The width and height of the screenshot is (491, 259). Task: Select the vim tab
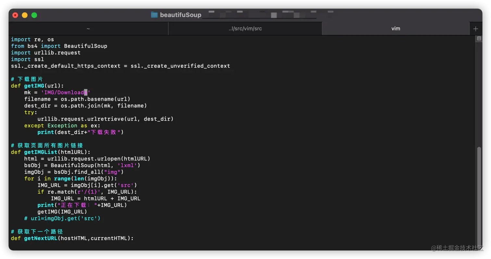(x=396, y=28)
